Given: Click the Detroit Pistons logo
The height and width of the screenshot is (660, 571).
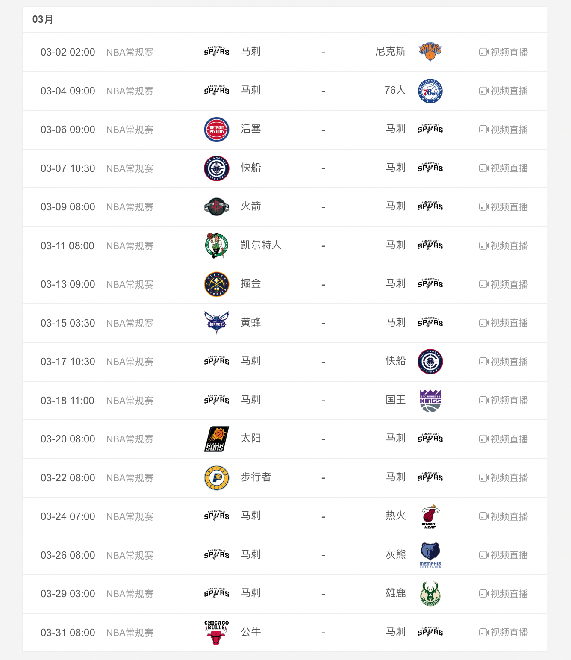Looking at the screenshot, I should pos(217,130).
